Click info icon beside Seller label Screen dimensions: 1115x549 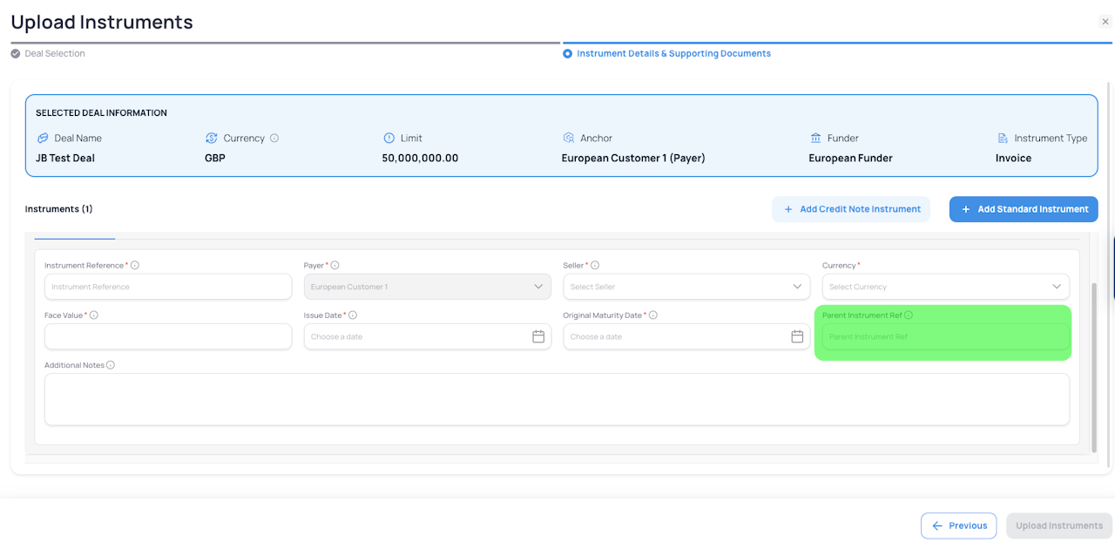pyautogui.click(x=595, y=266)
